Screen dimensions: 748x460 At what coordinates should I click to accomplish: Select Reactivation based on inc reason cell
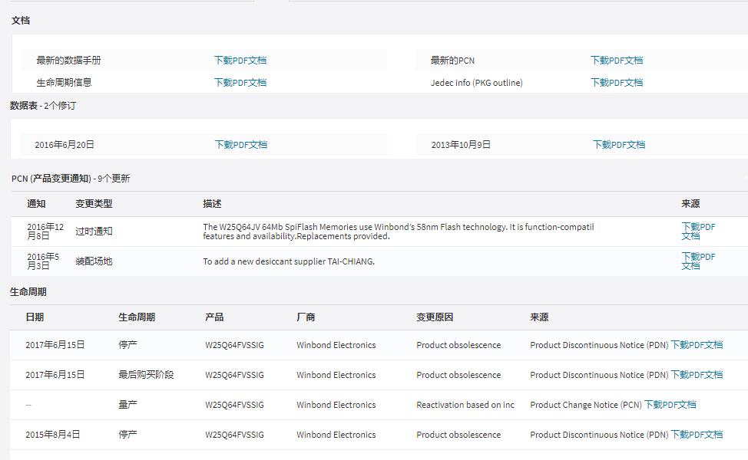465,405
